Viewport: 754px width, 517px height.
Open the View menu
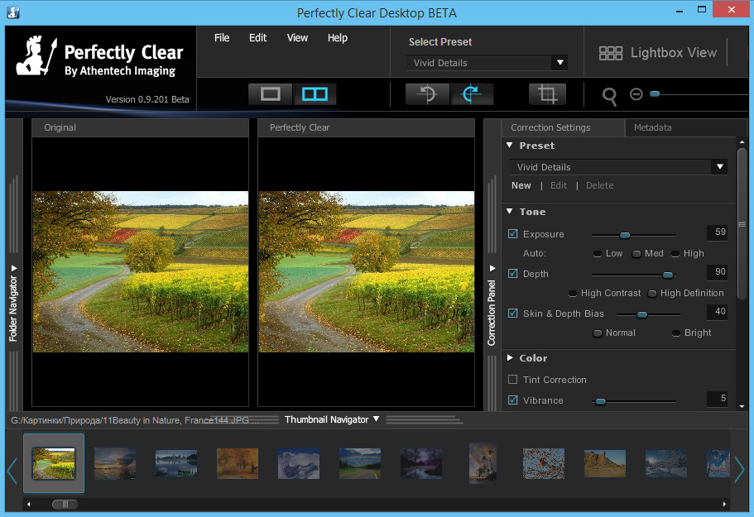point(297,38)
